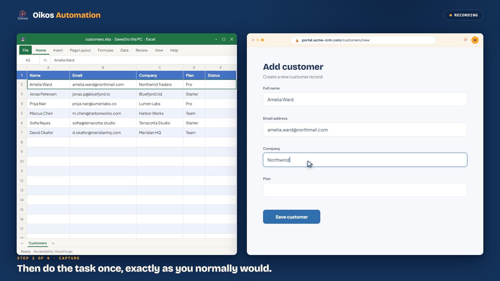
Task: Click the Full name input field
Action: click(x=365, y=99)
